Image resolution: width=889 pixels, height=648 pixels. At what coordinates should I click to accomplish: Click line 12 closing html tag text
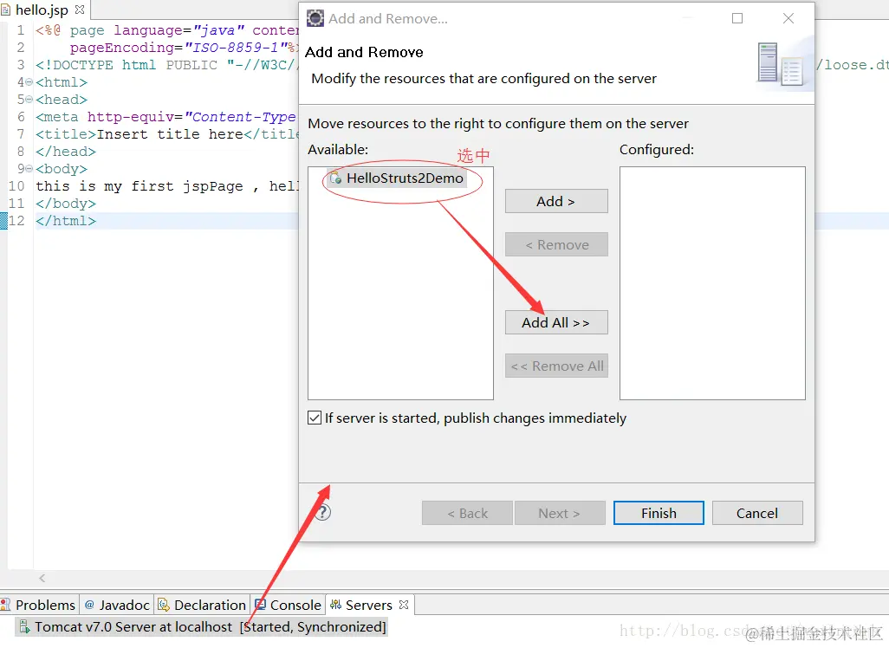(66, 221)
